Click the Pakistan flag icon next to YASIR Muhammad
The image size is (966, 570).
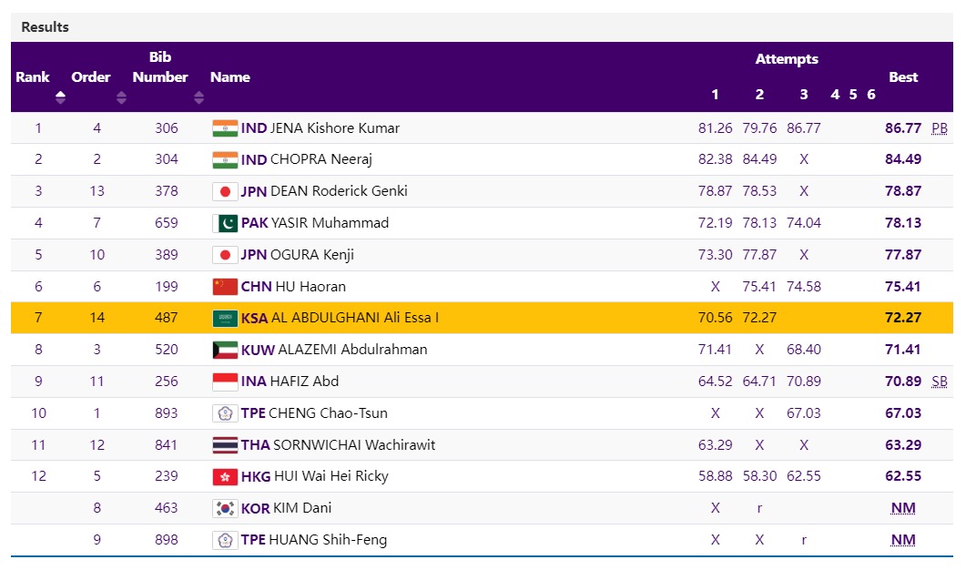224,223
